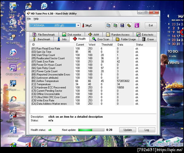Image resolution: width=184 pixels, height=153 pixels.
Task: Switch to the Disk monitor tab
Action: tap(72, 34)
